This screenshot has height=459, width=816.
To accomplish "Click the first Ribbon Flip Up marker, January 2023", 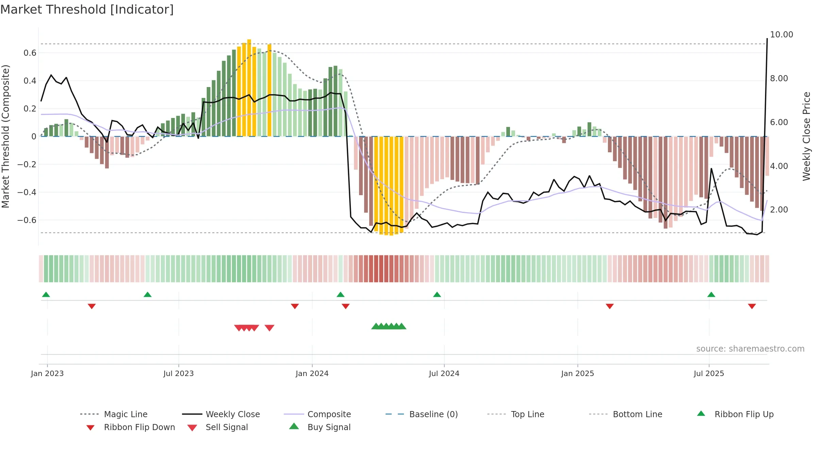I will (x=46, y=294).
